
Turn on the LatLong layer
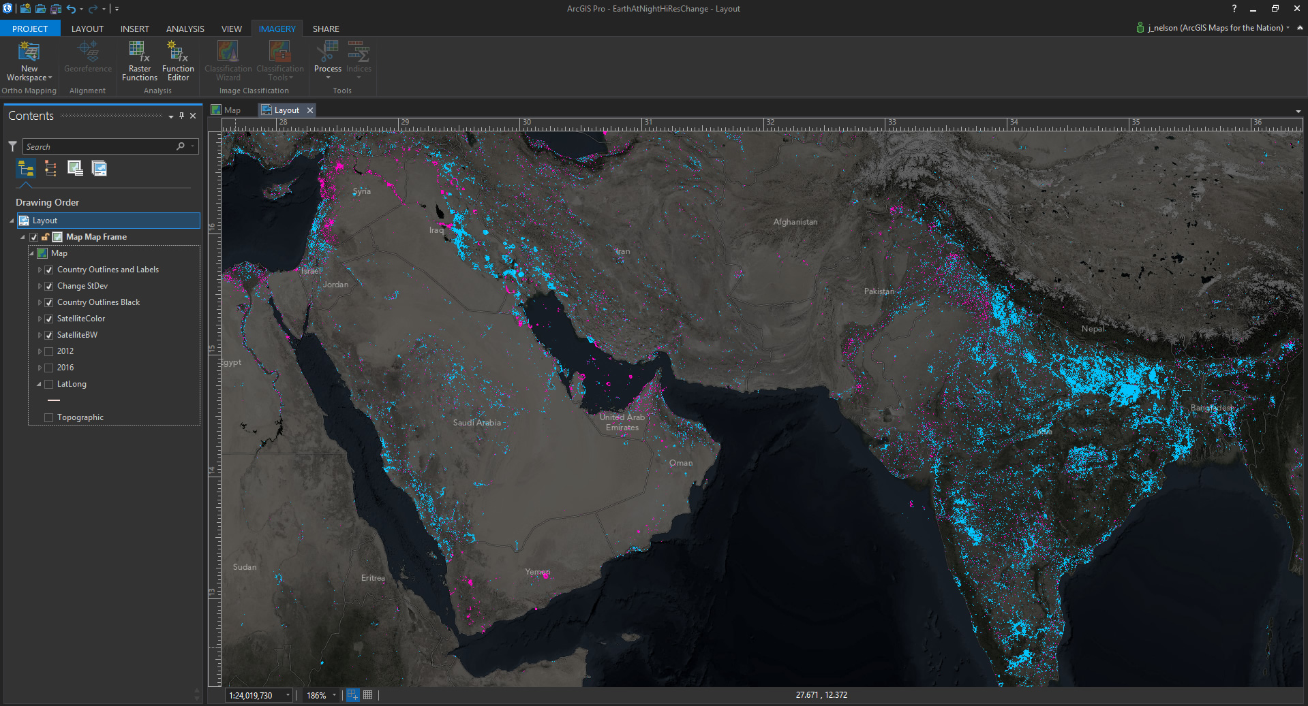click(x=49, y=384)
